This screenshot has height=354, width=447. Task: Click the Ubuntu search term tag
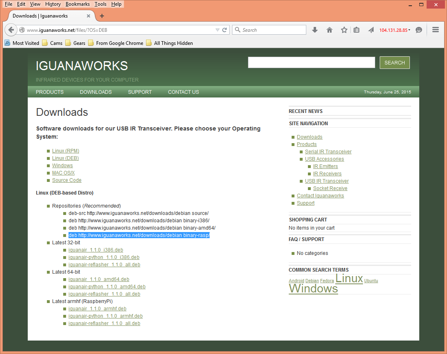371,281
